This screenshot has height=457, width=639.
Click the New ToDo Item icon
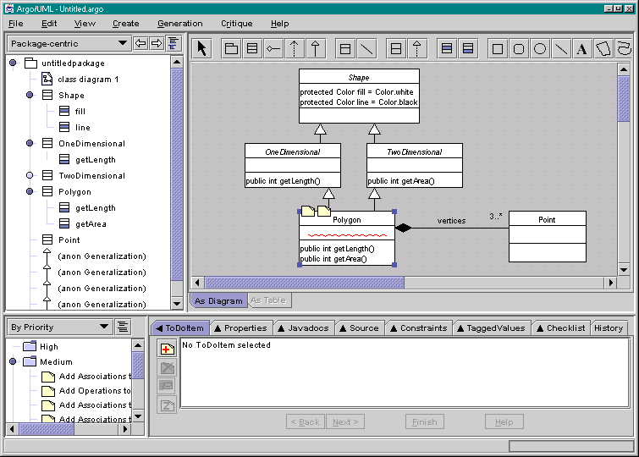pyautogui.click(x=168, y=348)
